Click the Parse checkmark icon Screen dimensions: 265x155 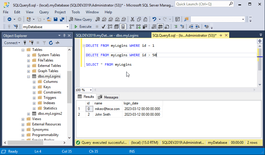coord(104,27)
